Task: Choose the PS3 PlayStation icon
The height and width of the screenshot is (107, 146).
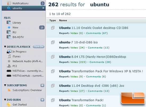Action: tap(9, 66)
